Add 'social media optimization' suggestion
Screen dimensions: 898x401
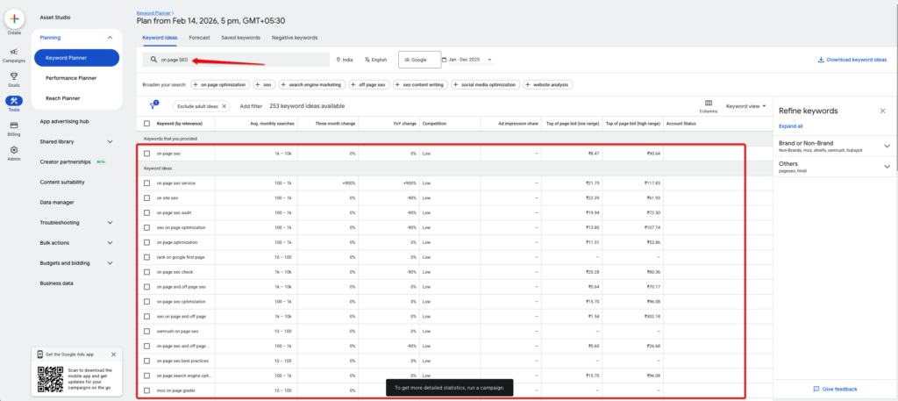click(486, 85)
